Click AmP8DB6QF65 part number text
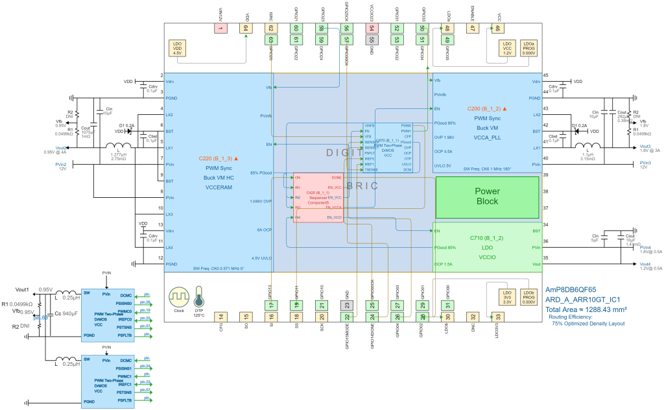The width and height of the screenshot is (664, 410). (x=571, y=290)
